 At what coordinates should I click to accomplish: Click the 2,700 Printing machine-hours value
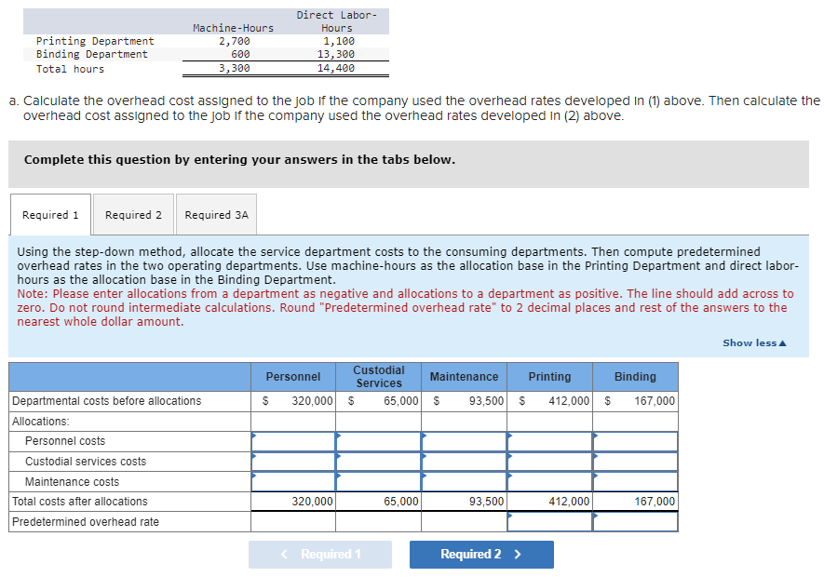point(235,41)
